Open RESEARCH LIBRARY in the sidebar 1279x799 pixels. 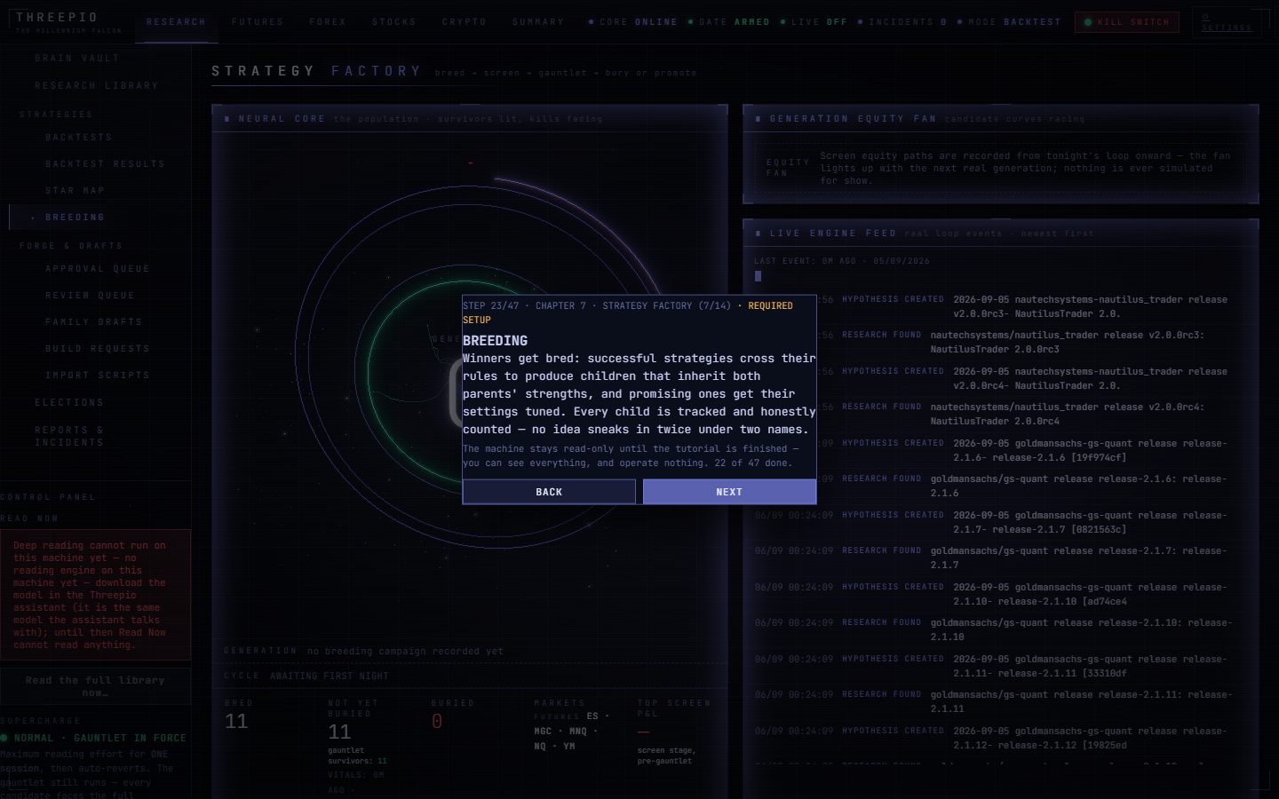pyautogui.click(x=97, y=86)
